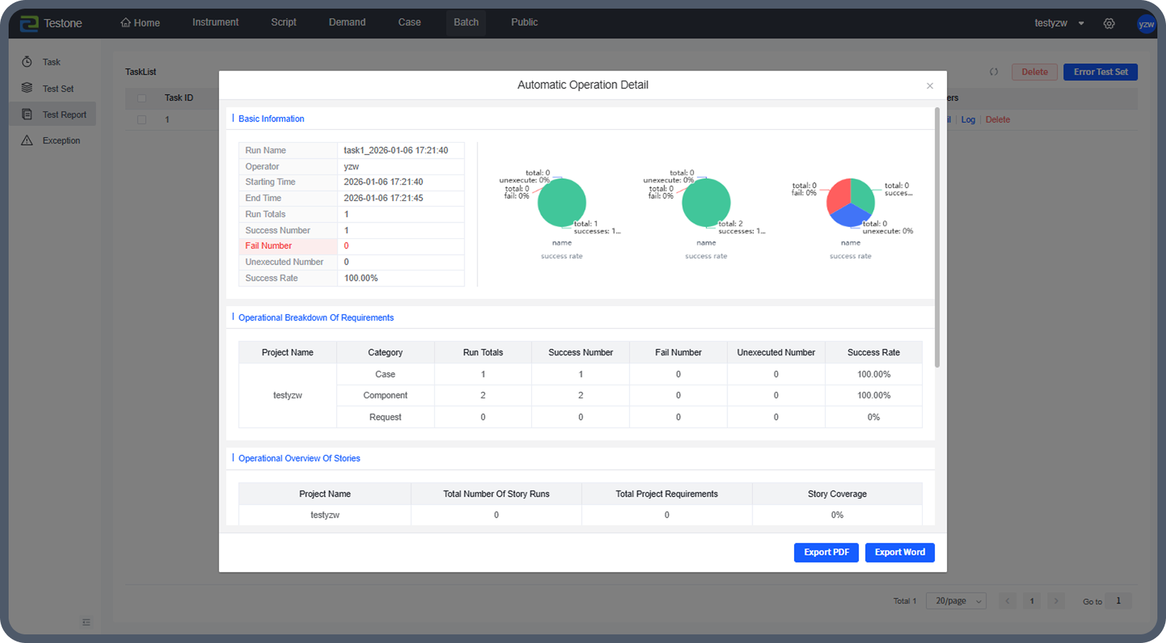The image size is (1166, 643).
Task: Check the checkbox for task row 1
Action: tap(141, 120)
